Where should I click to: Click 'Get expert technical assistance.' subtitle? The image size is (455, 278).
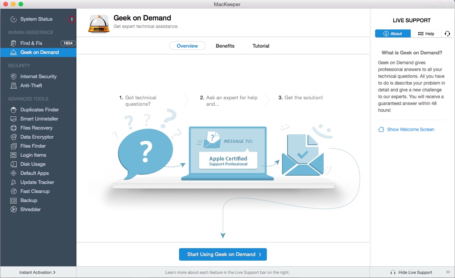[146, 26]
